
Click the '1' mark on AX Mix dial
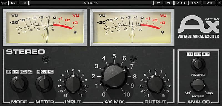(97, 86)
